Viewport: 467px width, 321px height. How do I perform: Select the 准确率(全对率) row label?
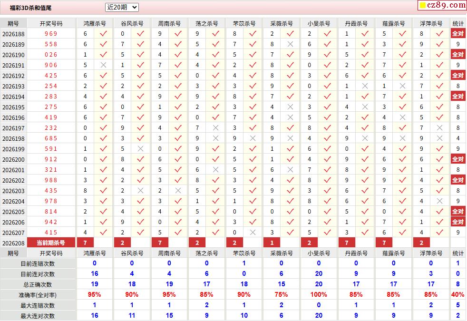click(x=38, y=295)
